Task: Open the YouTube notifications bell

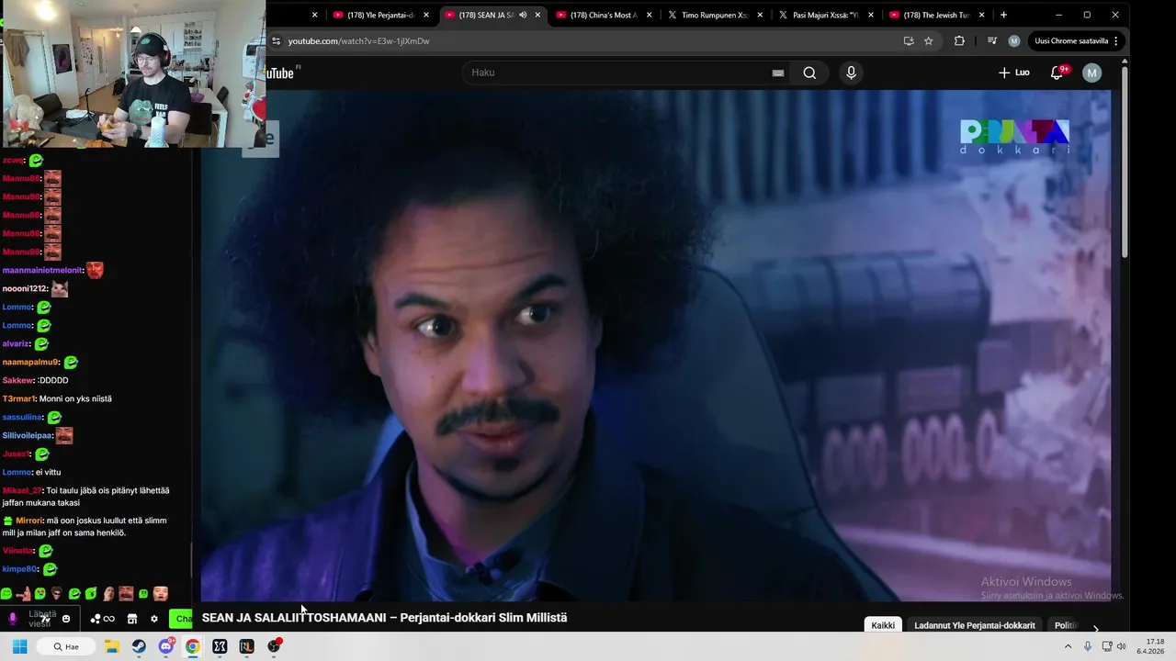Action: [1057, 73]
